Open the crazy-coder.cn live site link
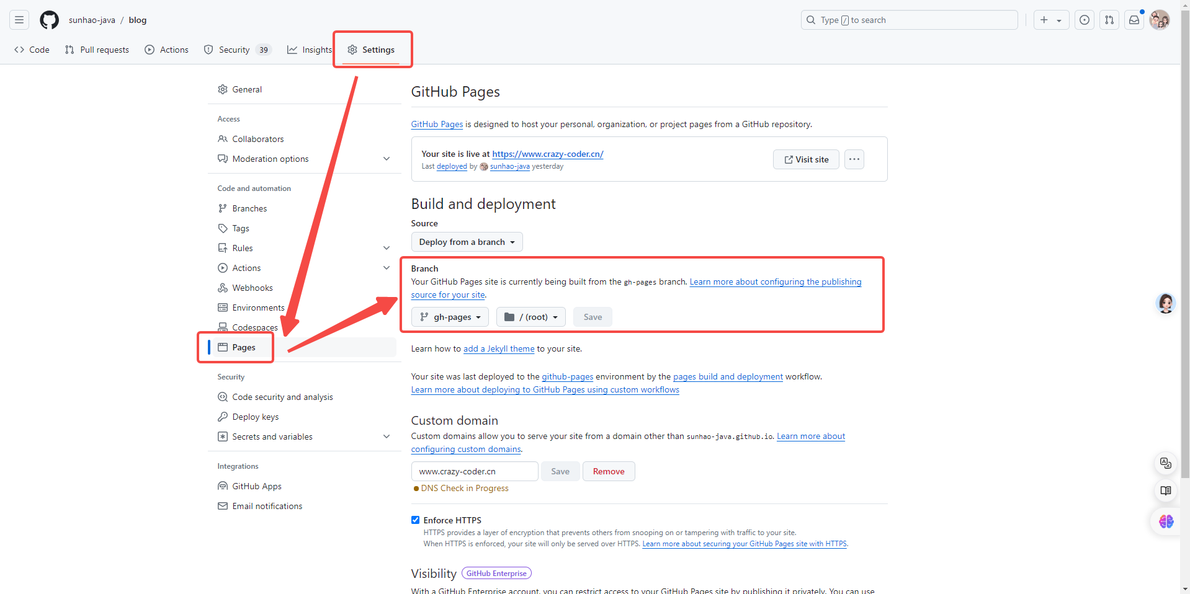 (x=548, y=154)
